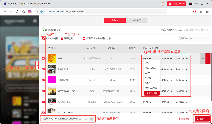The width and height of the screenshot is (212, 124).
Task: Switch to the 変換中 tab
Action: pyautogui.click(x=115, y=21)
